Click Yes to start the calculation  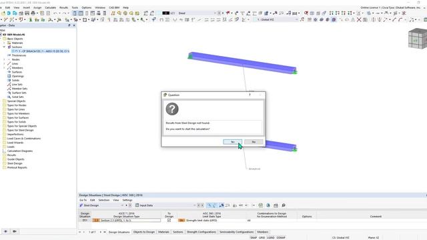pyautogui.click(x=232, y=142)
